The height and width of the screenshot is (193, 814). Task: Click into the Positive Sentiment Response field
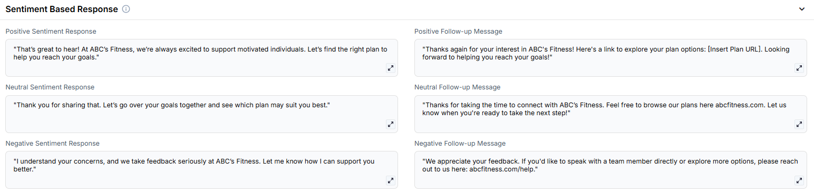201,58
